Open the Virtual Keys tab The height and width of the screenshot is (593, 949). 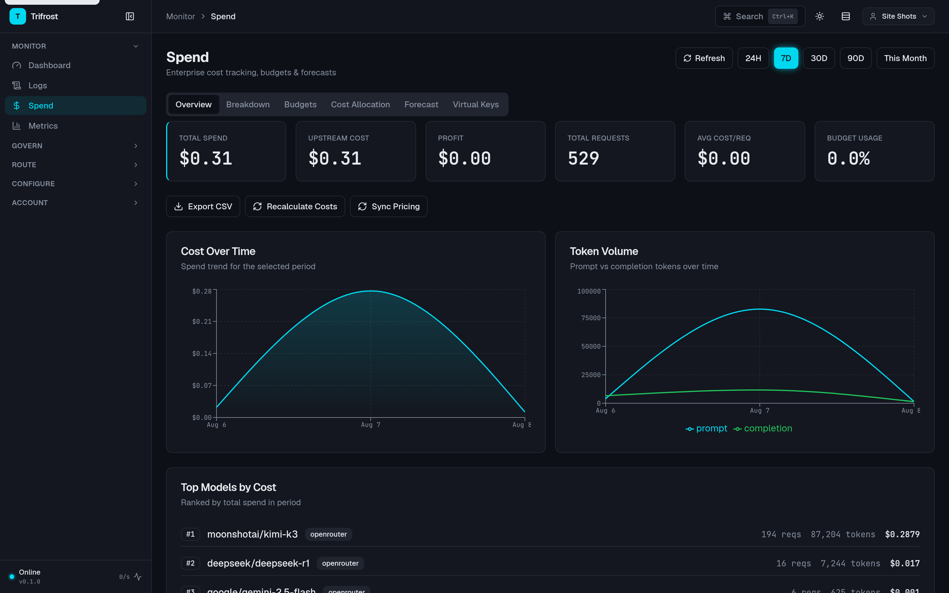476,104
